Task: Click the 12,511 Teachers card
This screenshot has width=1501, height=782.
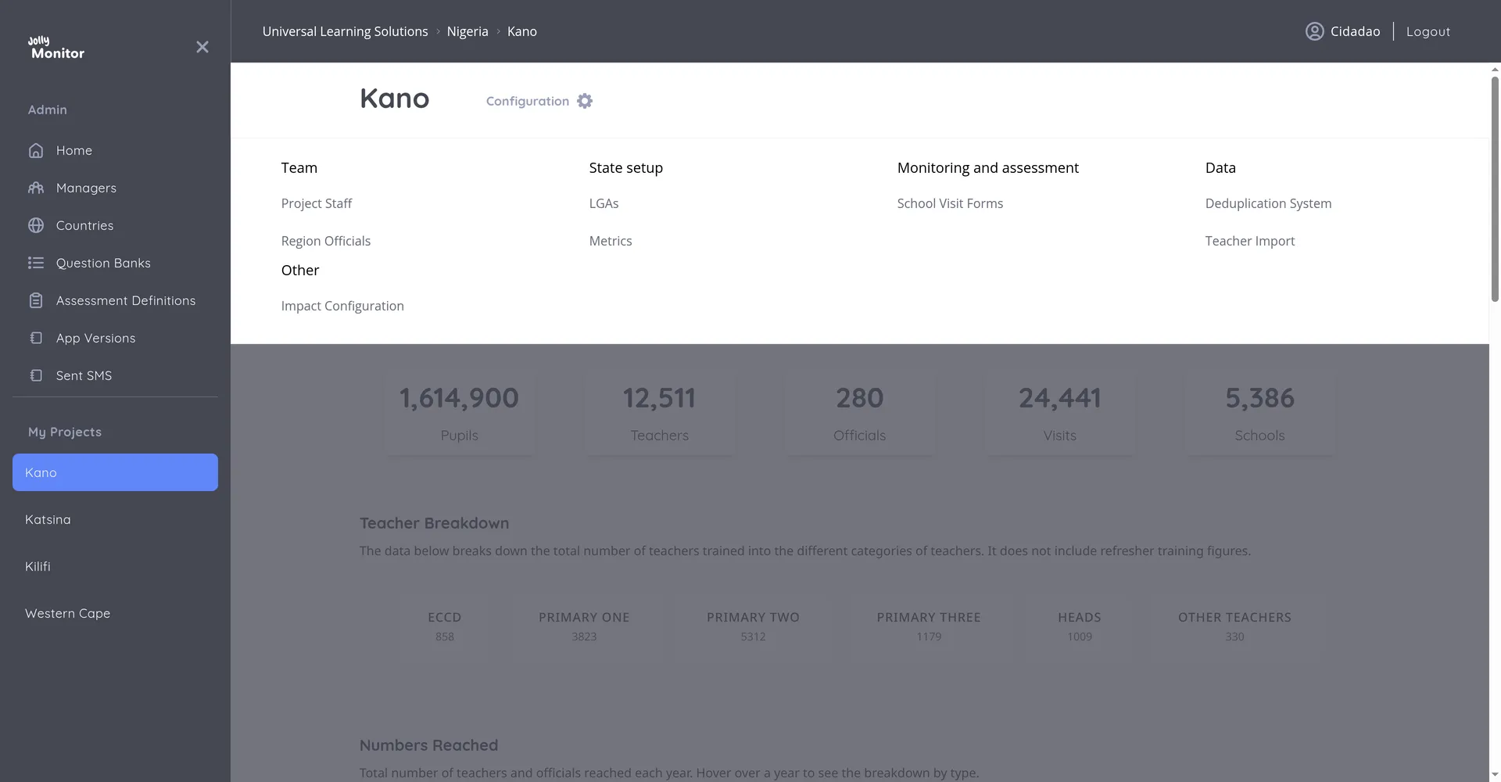Action: [x=660, y=414]
